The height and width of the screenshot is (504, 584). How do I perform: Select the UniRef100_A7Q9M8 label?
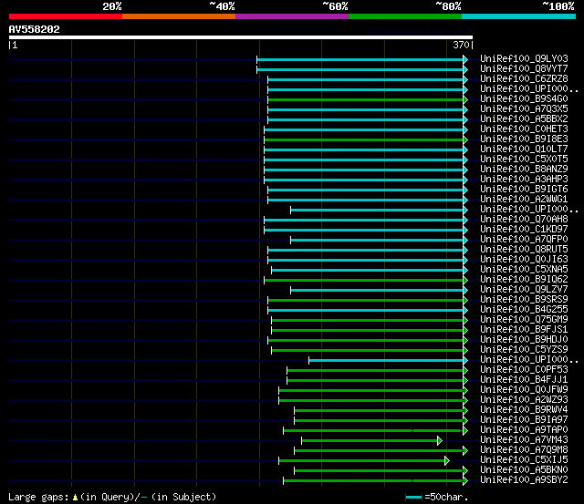(524, 450)
